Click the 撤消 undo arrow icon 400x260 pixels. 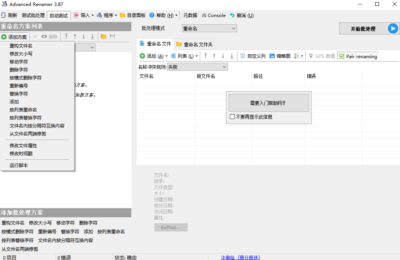pos(232,15)
